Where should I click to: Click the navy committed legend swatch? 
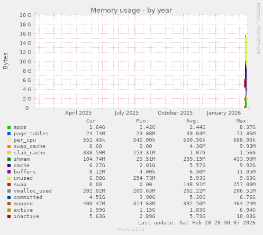click(9, 197)
